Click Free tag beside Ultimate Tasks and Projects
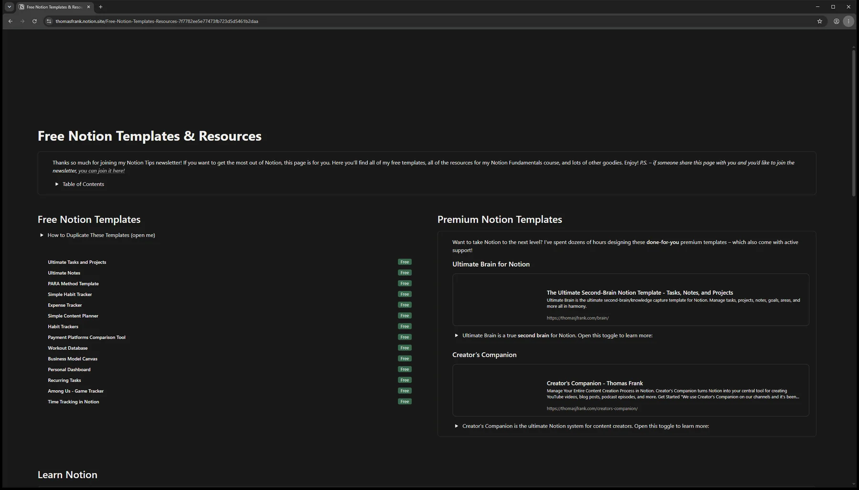The height and width of the screenshot is (490, 859). 405,262
